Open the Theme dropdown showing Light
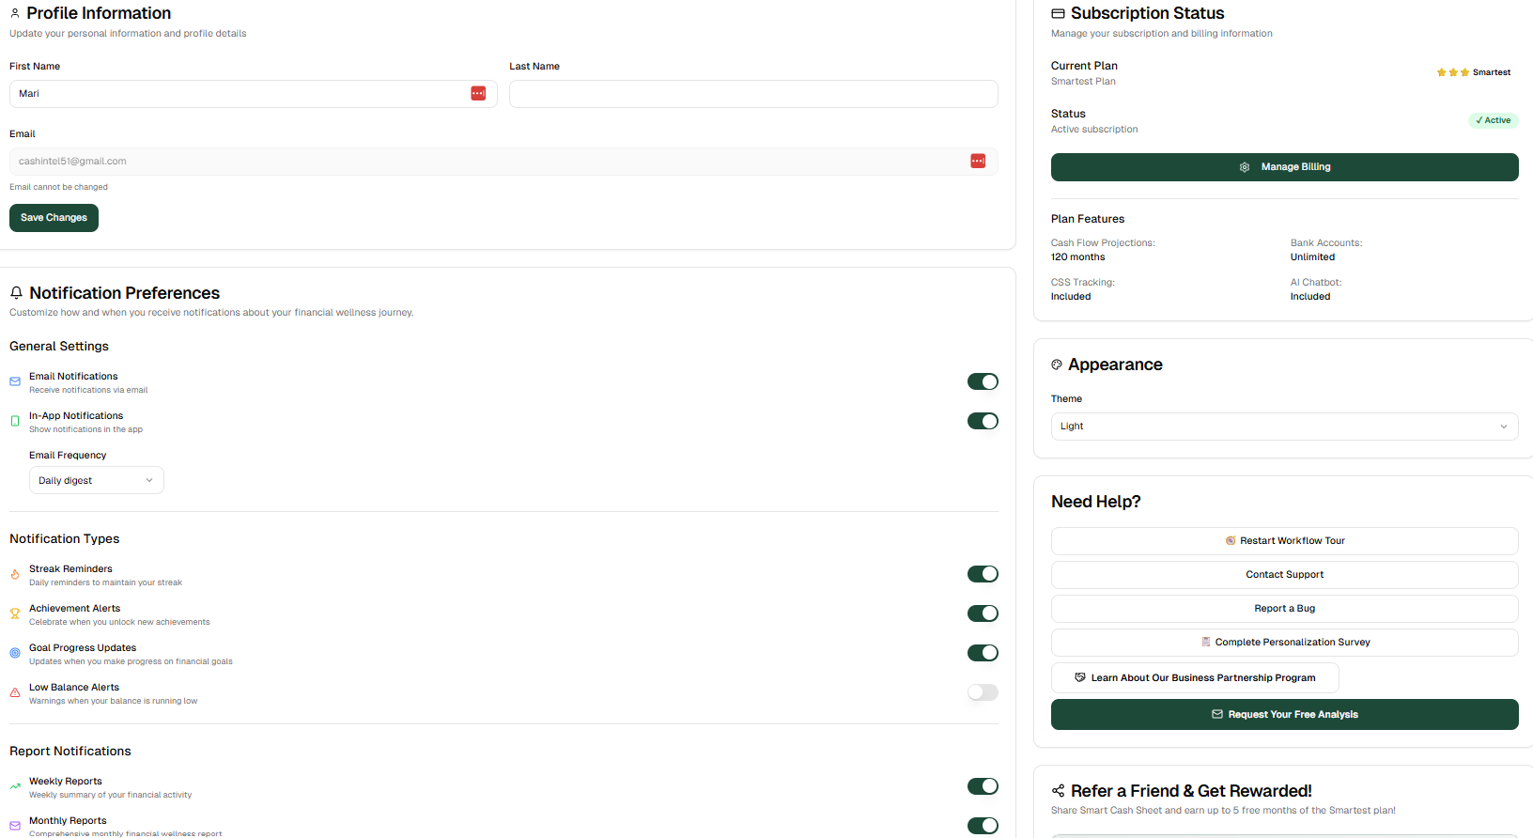 click(1284, 427)
